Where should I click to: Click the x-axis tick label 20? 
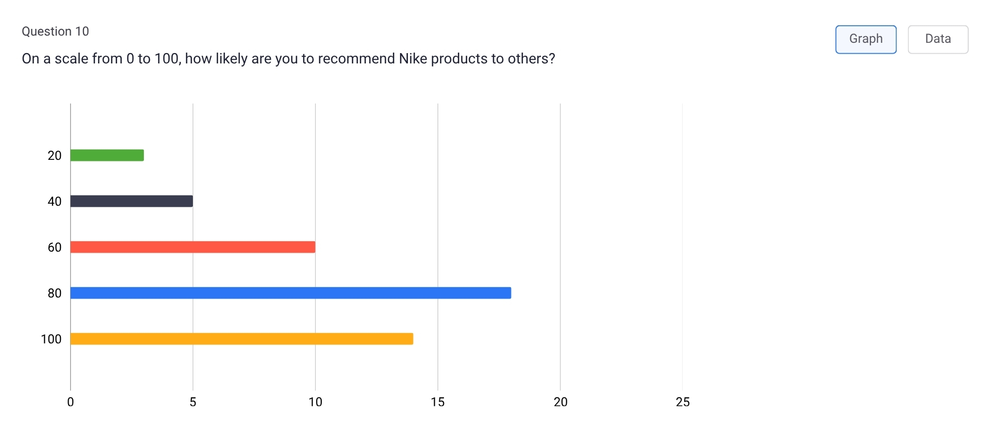tap(560, 402)
